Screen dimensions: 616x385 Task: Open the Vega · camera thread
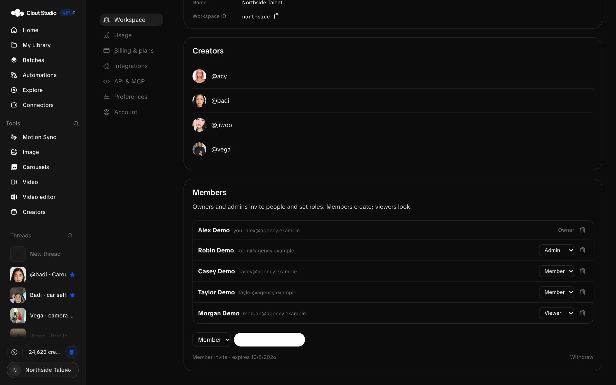[x=43, y=316]
